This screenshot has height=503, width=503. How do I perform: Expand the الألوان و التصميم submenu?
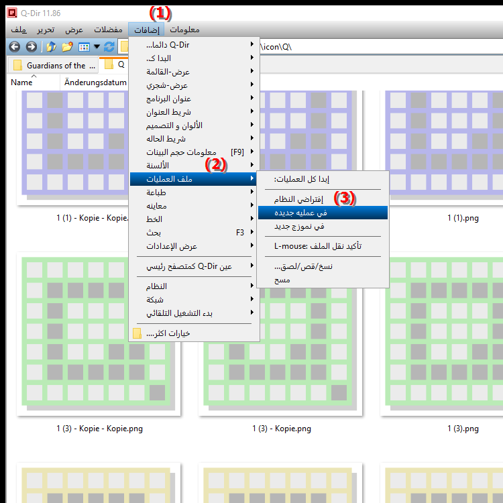(194, 125)
